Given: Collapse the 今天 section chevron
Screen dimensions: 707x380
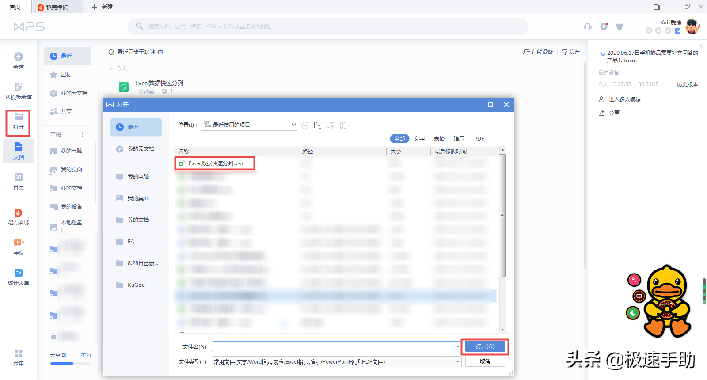Looking at the screenshot, I should 111,68.
